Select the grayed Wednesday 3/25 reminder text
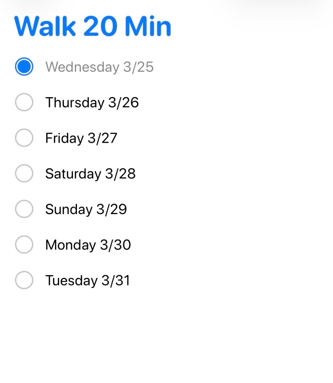Screen dimensions: 333x383 [99, 67]
